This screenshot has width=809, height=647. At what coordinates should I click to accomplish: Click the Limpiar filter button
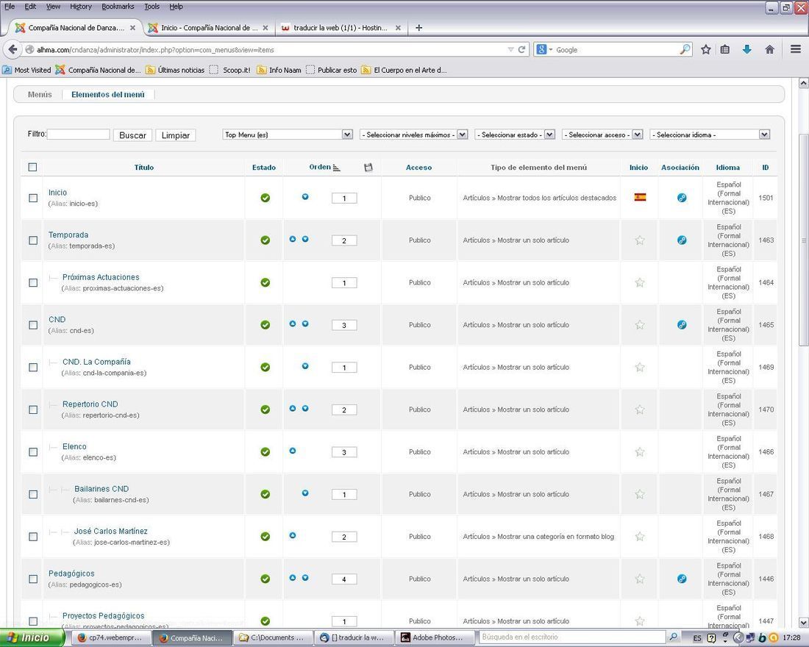[176, 135]
